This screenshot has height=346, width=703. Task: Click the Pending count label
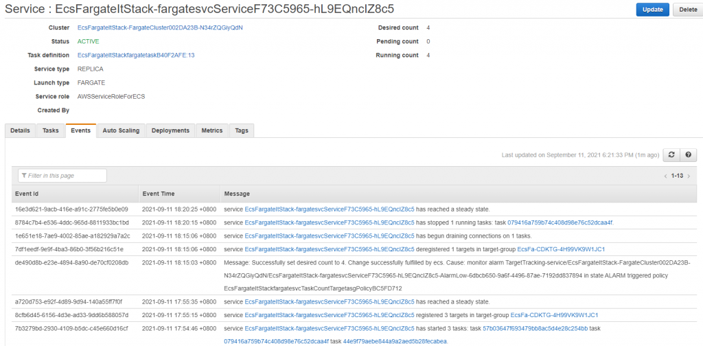397,41
